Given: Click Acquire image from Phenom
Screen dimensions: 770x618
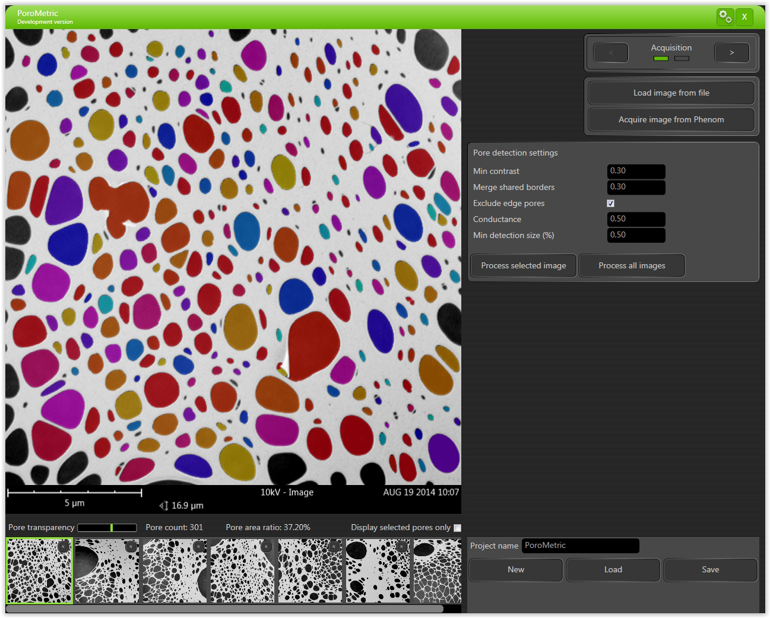Looking at the screenshot, I should point(671,119).
